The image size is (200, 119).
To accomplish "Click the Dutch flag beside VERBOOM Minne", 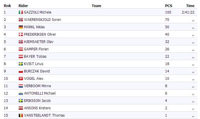I will pyautogui.click(x=21, y=86).
